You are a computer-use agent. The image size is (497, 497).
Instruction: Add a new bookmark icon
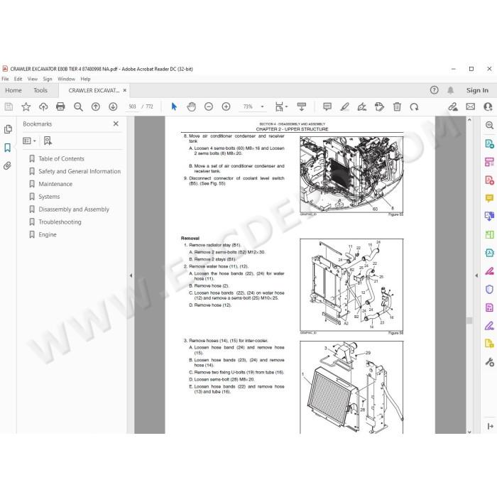(x=48, y=141)
